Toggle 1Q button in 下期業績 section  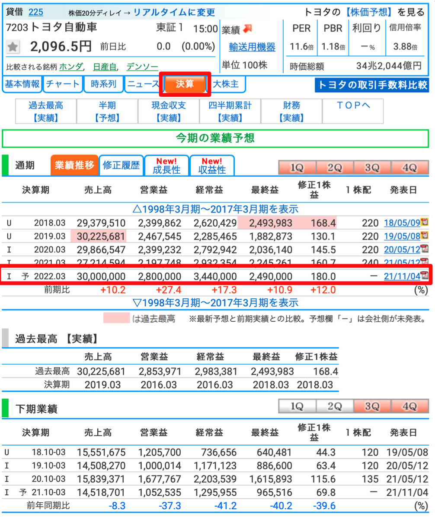[x=297, y=406]
